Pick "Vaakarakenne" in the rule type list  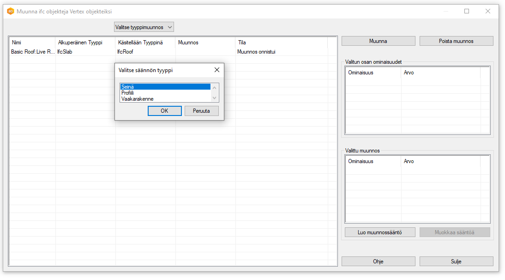tap(165, 99)
